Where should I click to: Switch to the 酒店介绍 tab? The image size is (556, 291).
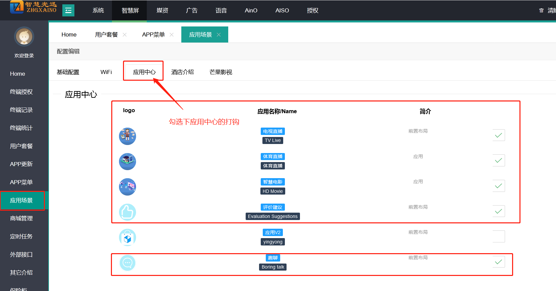click(x=182, y=72)
